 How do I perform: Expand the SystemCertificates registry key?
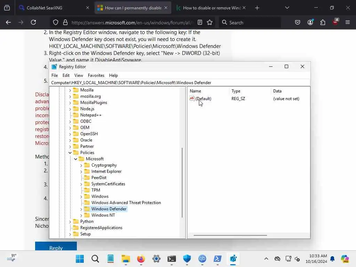(x=81, y=184)
